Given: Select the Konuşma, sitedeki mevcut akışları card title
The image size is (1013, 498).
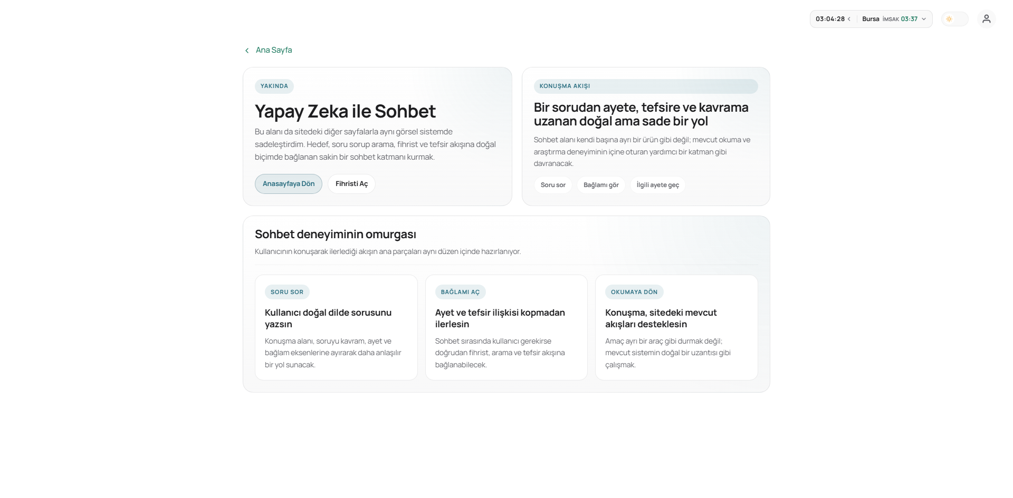Looking at the screenshot, I should click(x=661, y=318).
